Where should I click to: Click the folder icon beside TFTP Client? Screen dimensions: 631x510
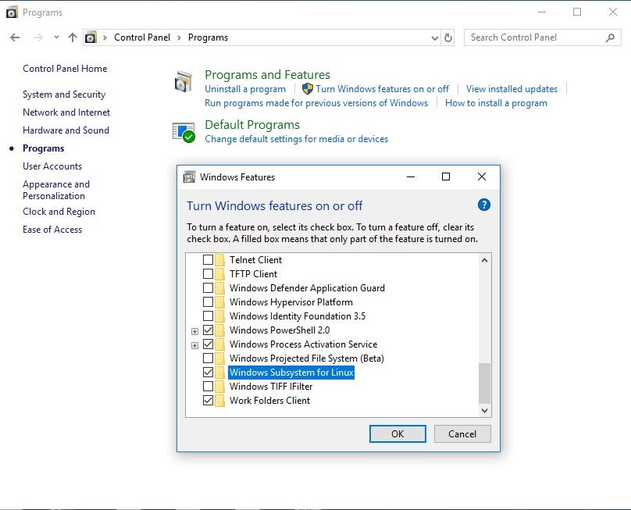tap(219, 274)
